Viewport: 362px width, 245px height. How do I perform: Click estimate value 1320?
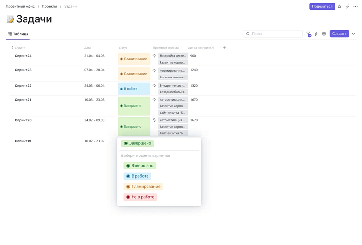pos(194,86)
